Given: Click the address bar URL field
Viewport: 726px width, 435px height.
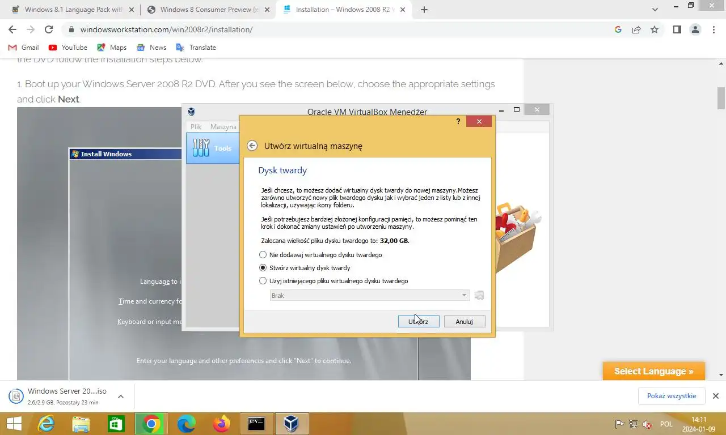Looking at the screenshot, I should coord(340,29).
